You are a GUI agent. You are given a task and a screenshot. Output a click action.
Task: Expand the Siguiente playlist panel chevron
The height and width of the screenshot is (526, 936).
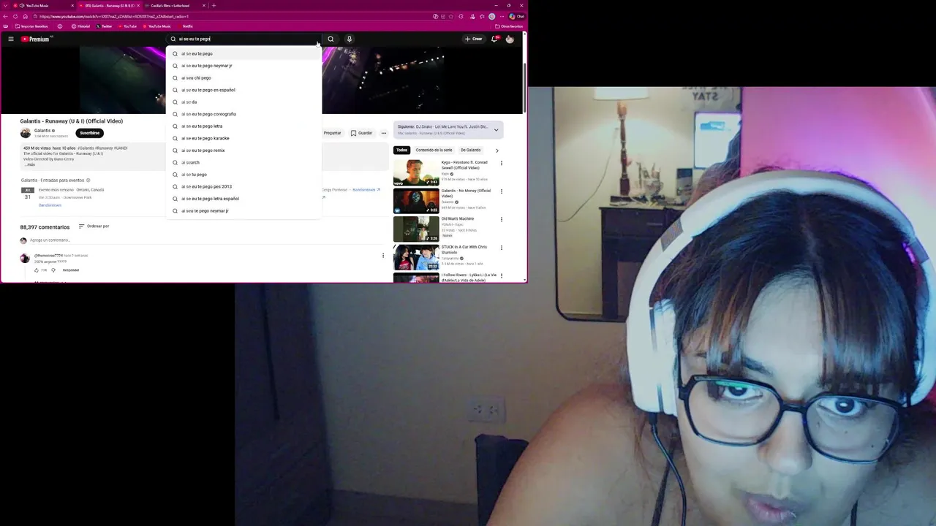(x=496, y=130)
